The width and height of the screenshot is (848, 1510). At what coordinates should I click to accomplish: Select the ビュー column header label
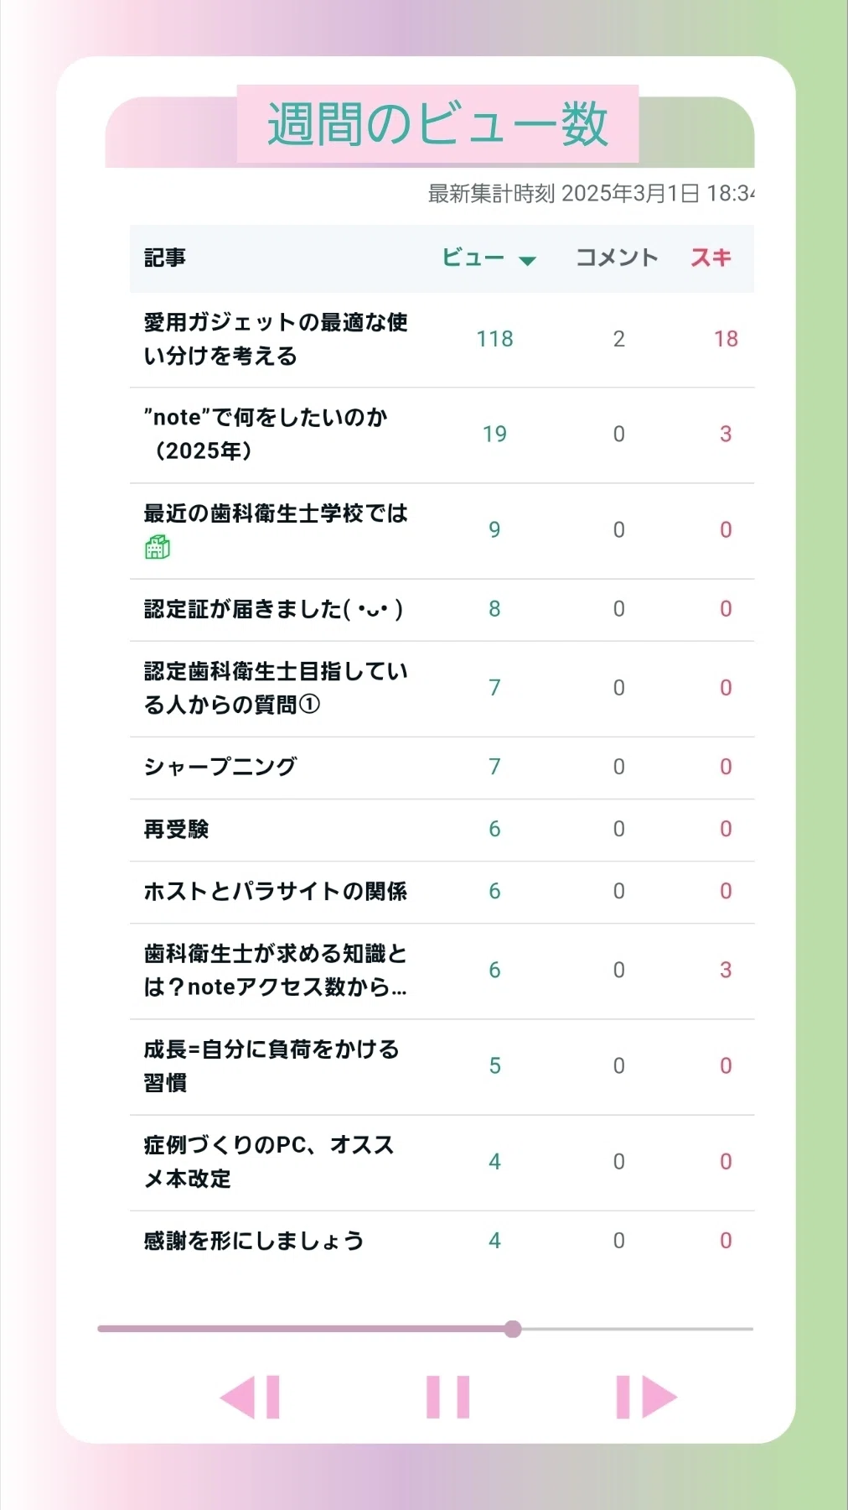click(473, 258)
